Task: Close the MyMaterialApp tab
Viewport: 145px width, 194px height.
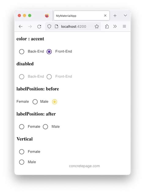Action: [105, 16]
